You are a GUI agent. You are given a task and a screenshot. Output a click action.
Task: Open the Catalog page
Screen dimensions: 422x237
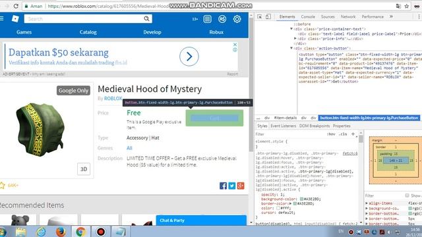point(88,32)
